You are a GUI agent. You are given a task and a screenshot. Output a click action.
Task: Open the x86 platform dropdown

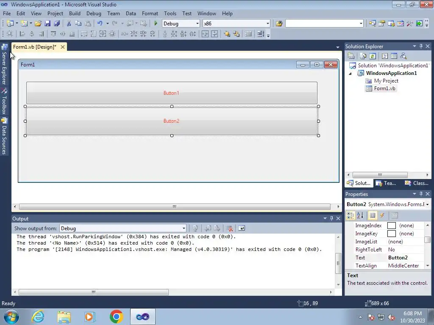[268, 24]
